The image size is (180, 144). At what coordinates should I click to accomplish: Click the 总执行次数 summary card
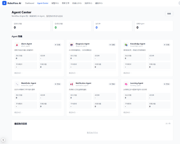coord(31,26)
